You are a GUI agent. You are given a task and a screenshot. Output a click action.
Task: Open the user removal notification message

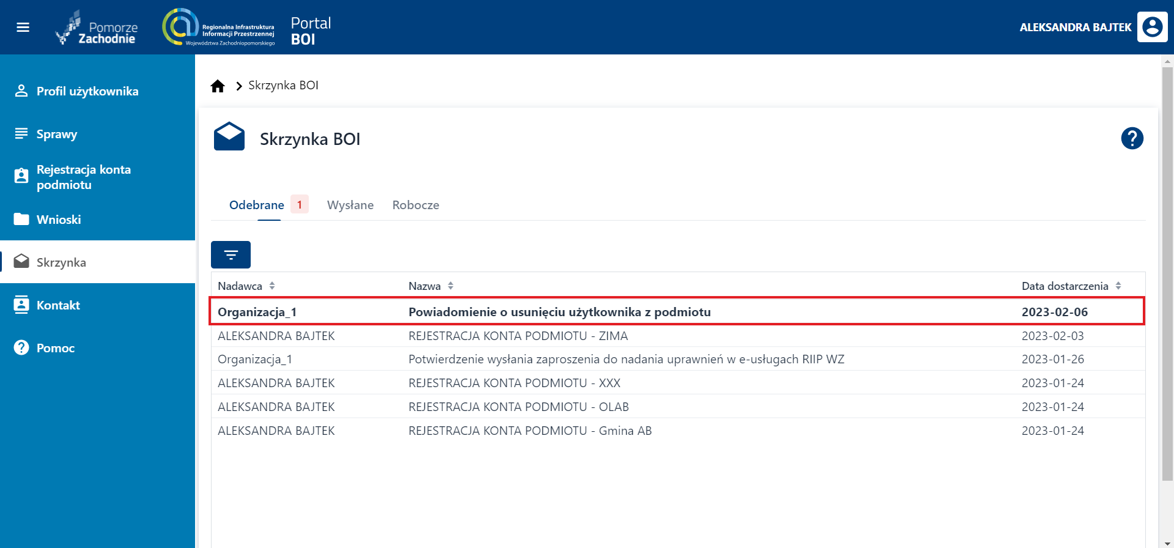[x=559, y=312]
